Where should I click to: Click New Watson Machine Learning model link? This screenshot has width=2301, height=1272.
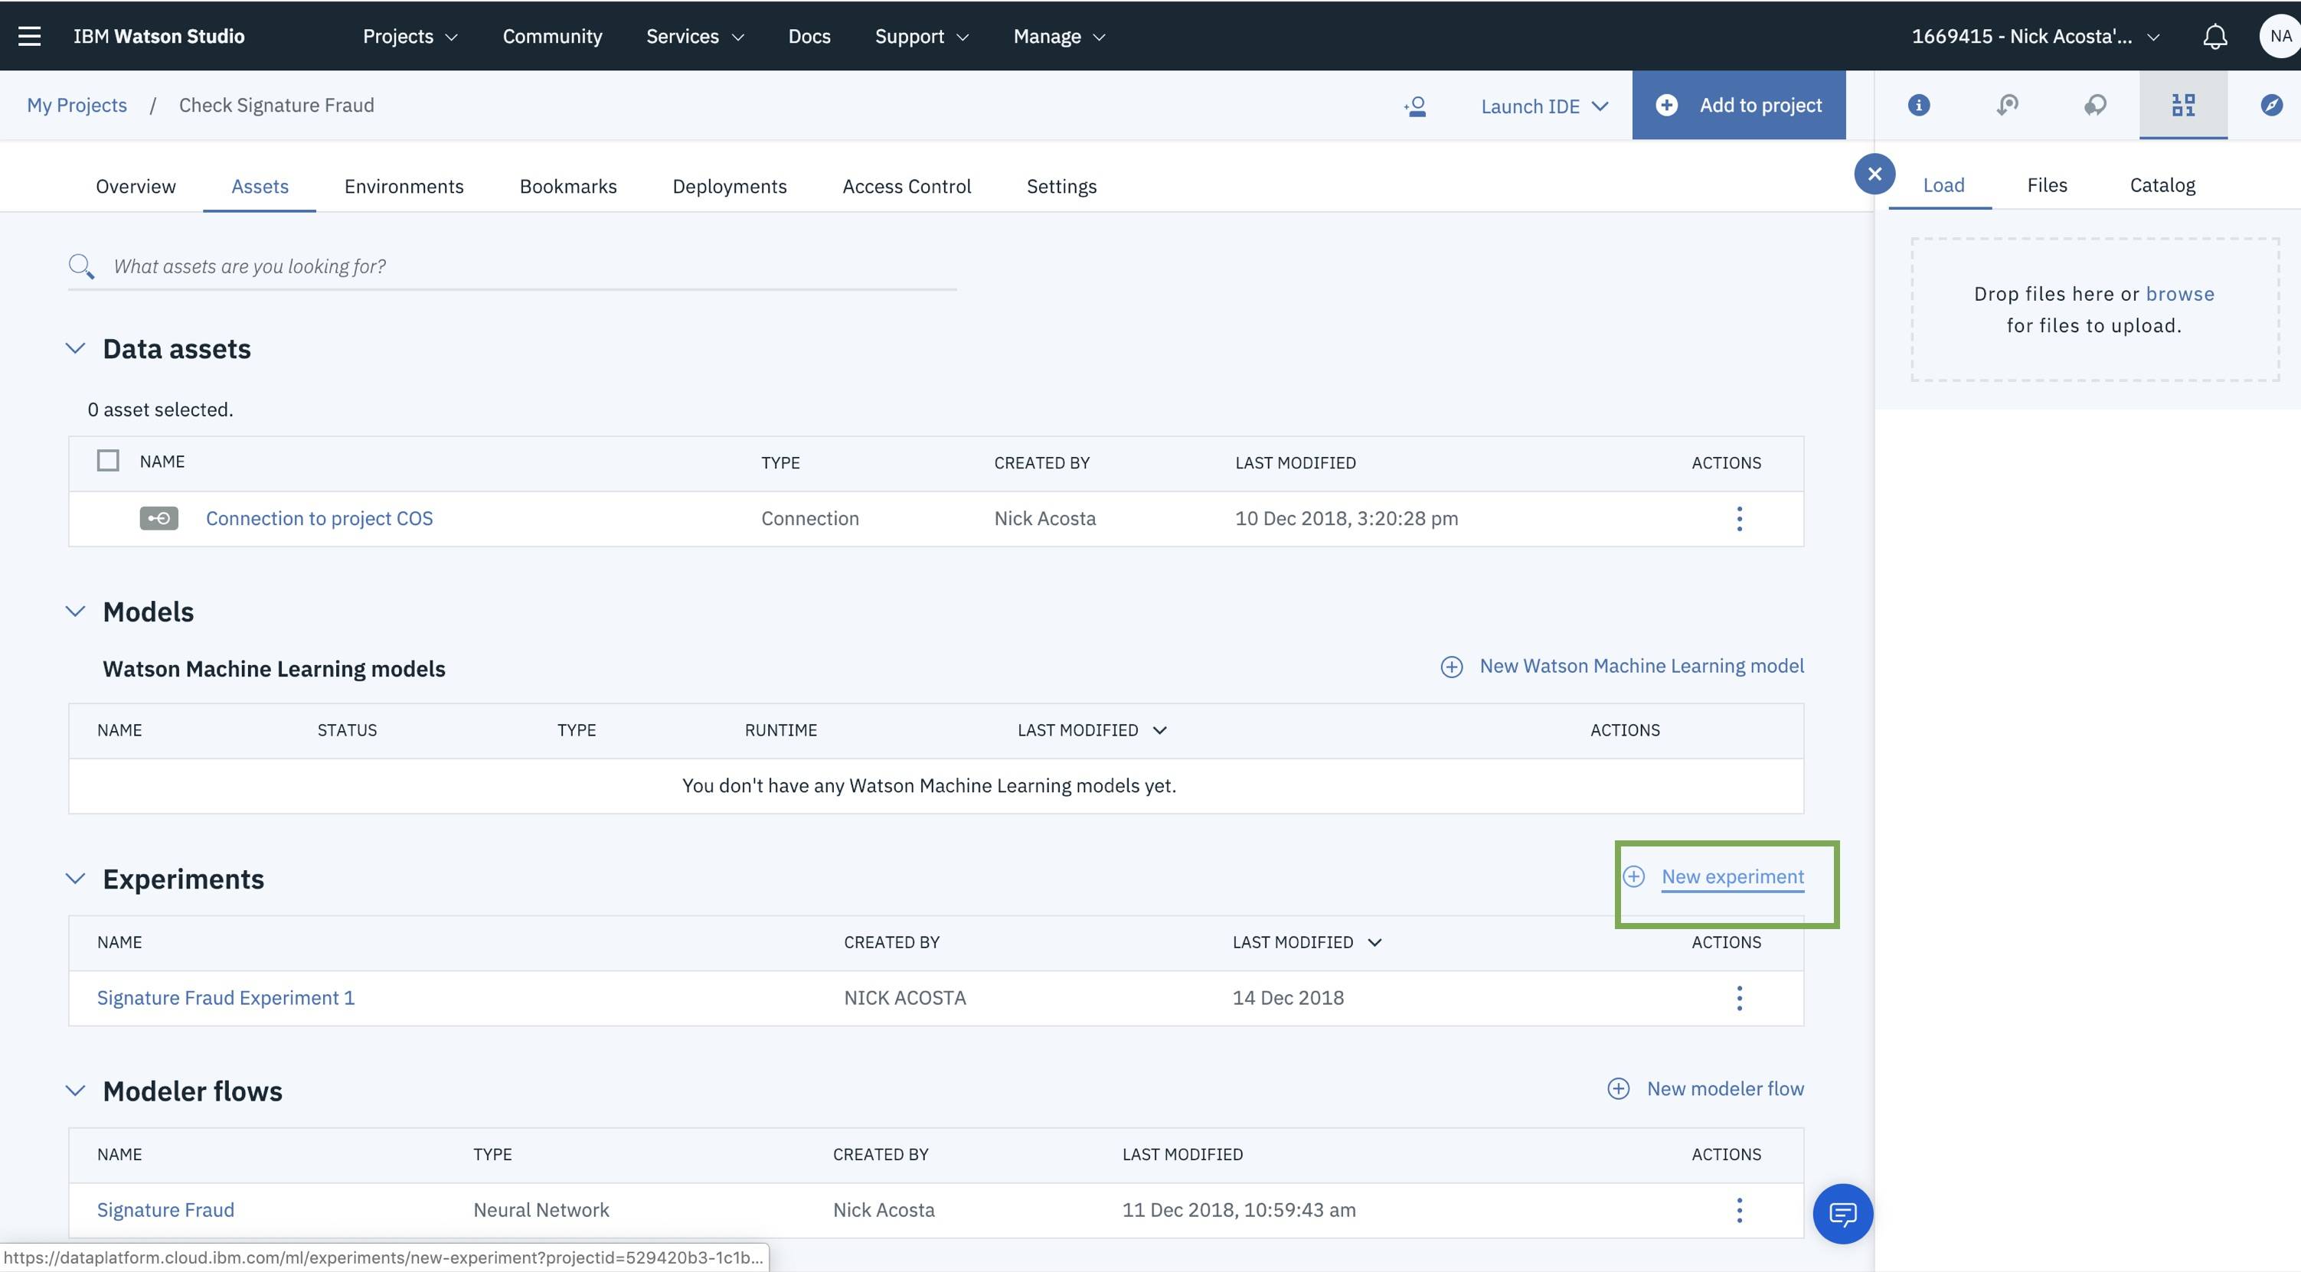point(1641,666)
